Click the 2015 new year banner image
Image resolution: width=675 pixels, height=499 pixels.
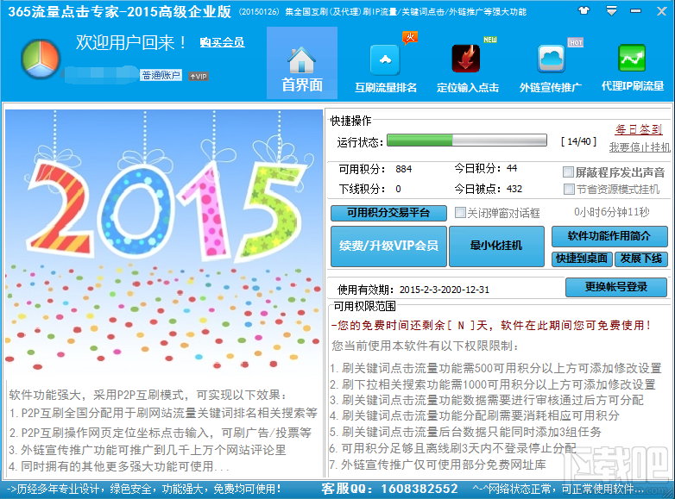[164, 240]
